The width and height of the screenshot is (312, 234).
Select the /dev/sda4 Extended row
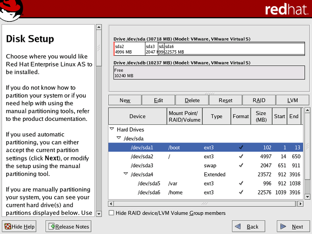[x=206, y=174]
